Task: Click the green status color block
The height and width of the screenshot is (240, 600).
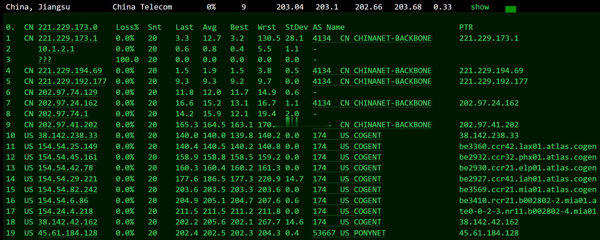Action: point(511,9)
